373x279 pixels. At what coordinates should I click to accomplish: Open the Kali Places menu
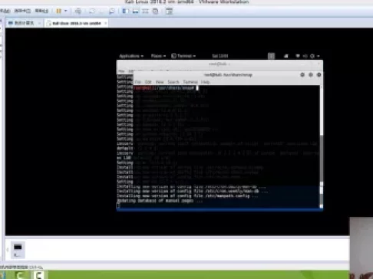pyautogui.click(x=158, y=56)
